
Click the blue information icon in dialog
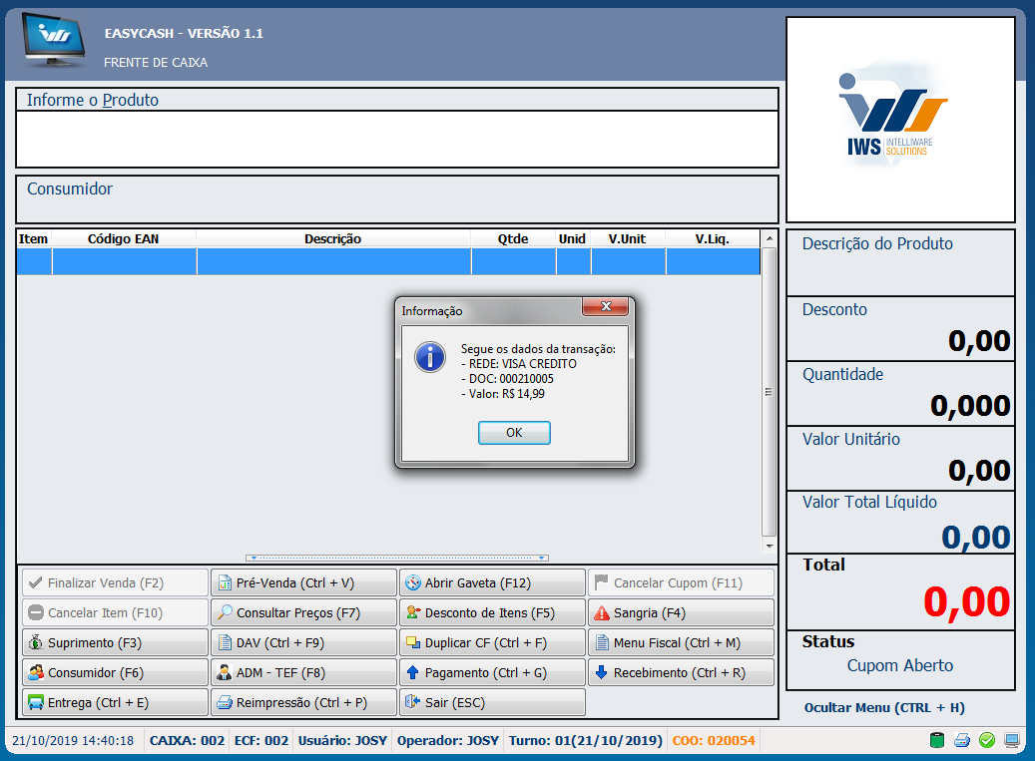pos(430,356)
